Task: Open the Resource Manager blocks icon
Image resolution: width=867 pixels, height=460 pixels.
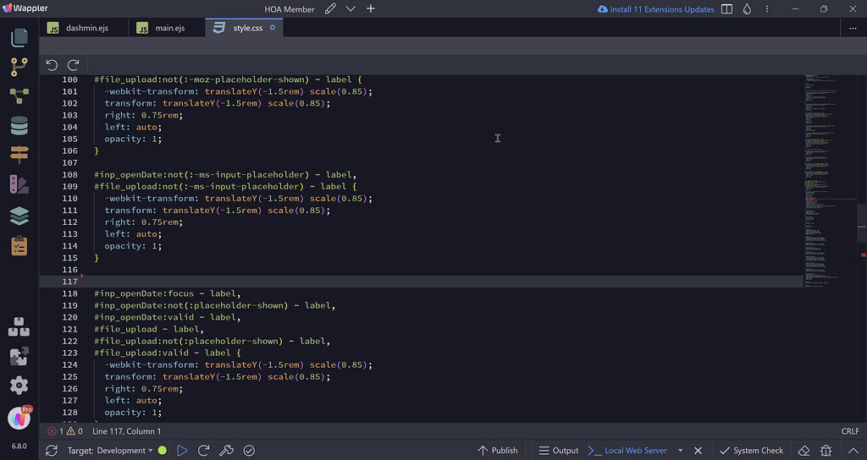Action: tap(19, 327)
